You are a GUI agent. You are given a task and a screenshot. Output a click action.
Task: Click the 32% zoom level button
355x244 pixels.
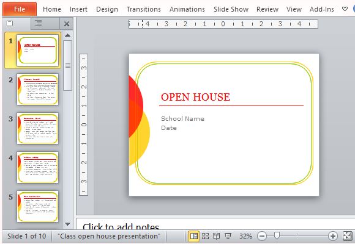245,236
